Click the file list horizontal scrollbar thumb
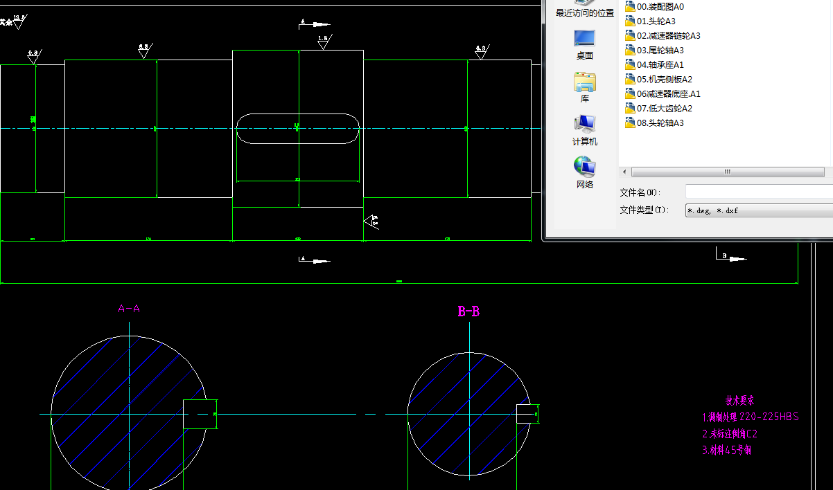 pos(727,172)
